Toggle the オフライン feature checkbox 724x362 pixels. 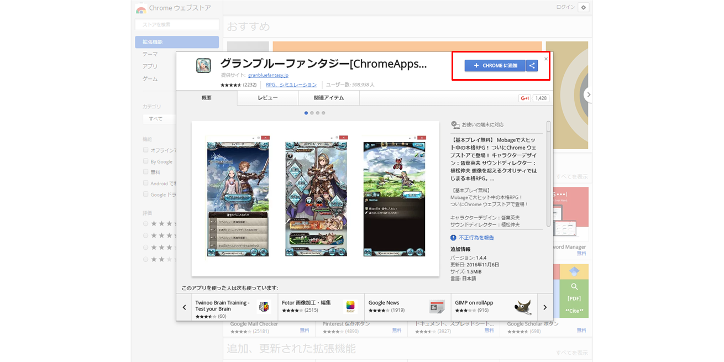point(145,150)
